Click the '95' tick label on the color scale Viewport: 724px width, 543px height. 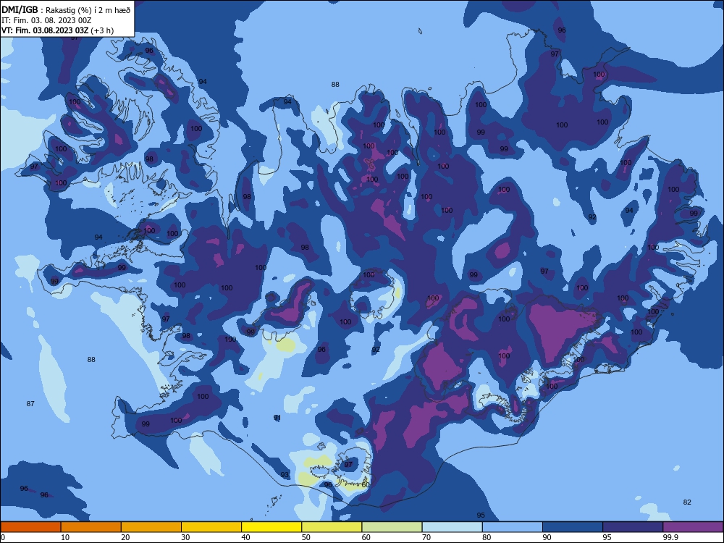pyautogui.click(x=607, y=537)
